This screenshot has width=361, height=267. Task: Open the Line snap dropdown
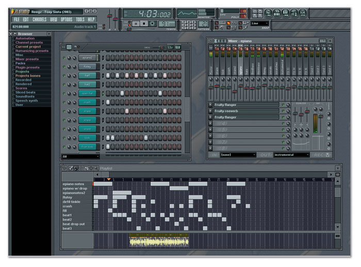[260, 23]
